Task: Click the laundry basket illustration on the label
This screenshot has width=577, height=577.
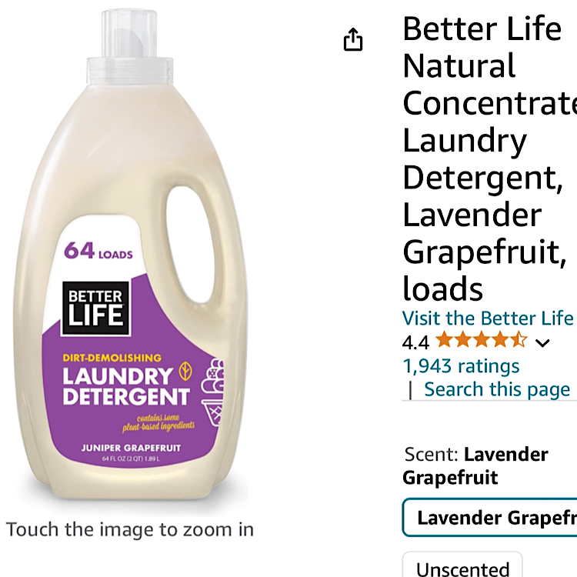Action: coord(212,392)
